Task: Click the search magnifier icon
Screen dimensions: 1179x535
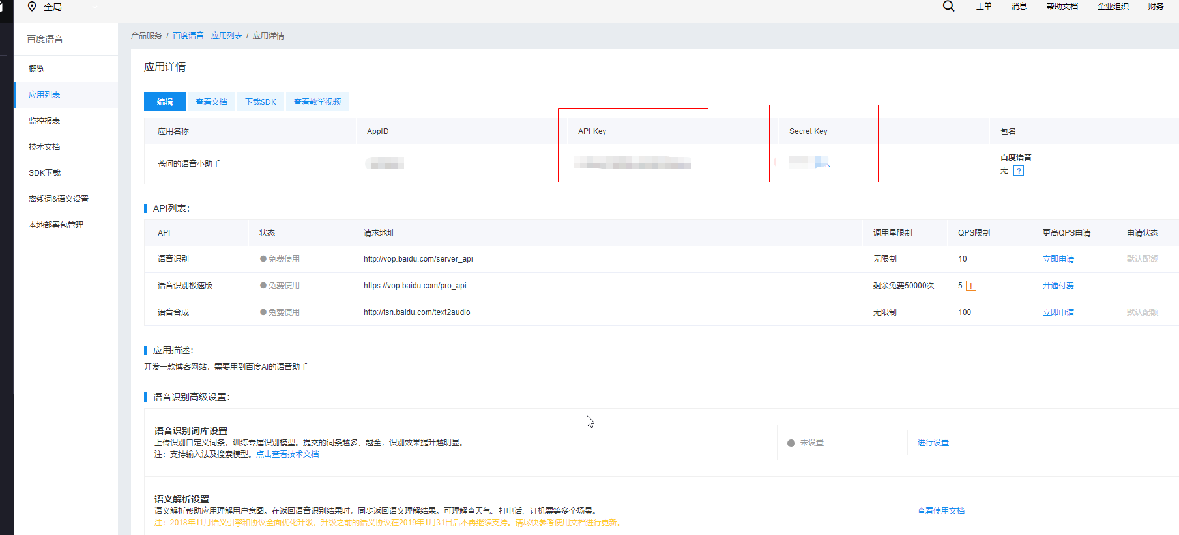Action: (948, 7)
